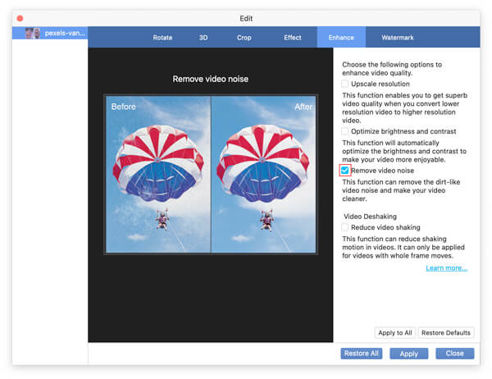This screenshot has width=492, height=379.
Task: Check Optimize brightness and contrast
Action: click(x=345, y=131)
